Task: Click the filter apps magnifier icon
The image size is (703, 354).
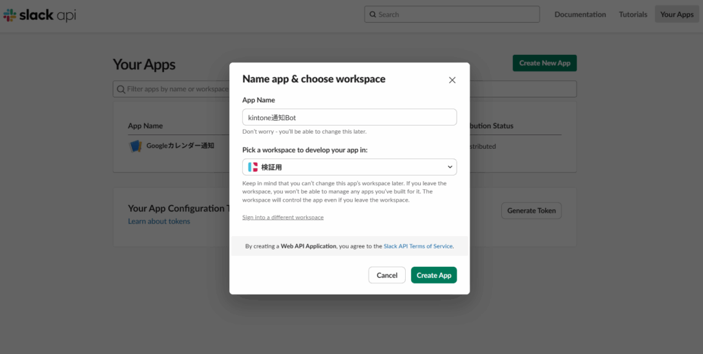Action: coord(121,89)
